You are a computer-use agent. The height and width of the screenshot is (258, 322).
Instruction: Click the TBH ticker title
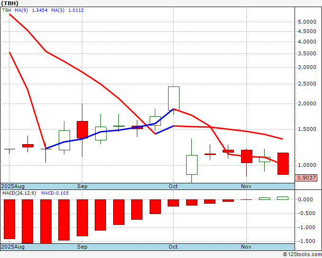[x=9, y=3]
